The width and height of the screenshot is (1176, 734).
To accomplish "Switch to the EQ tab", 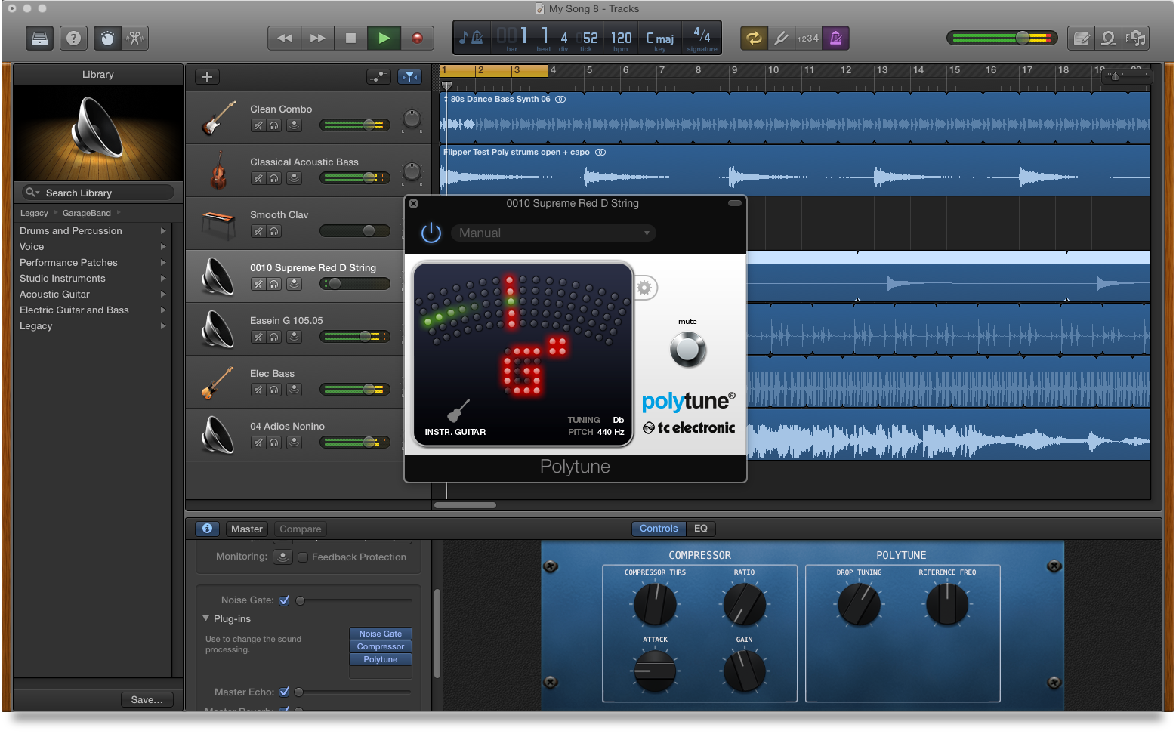I will tap(700, 529).
